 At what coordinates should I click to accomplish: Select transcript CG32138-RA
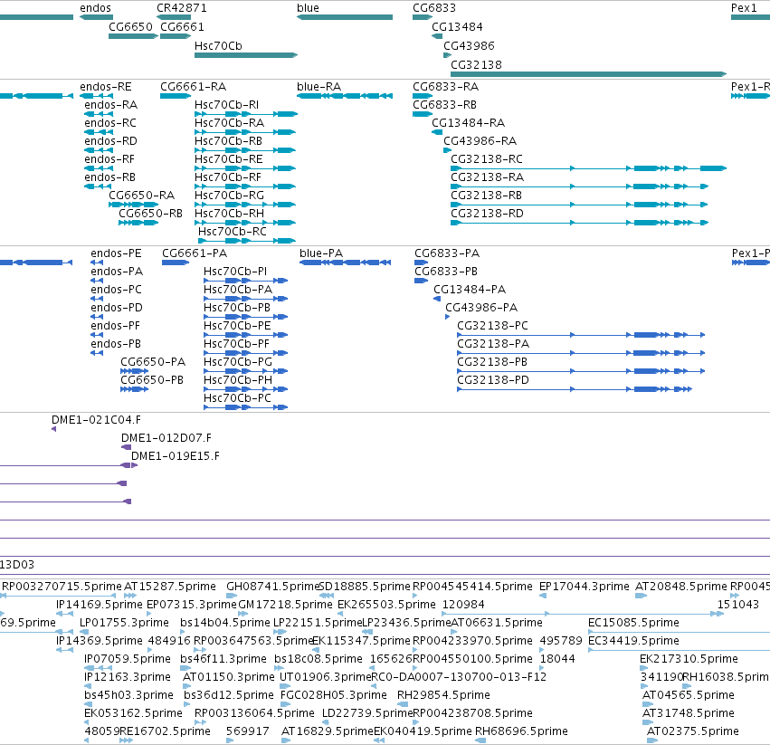(x=487, y=177)
